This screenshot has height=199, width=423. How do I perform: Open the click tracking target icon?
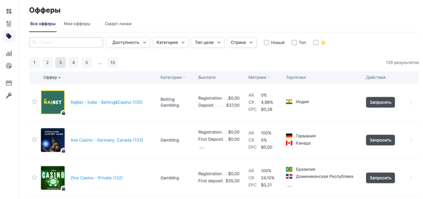click(x=9, y=66)
